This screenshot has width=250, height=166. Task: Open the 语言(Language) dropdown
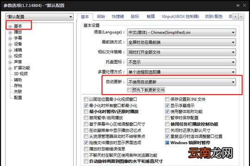(x=181, y=33)
